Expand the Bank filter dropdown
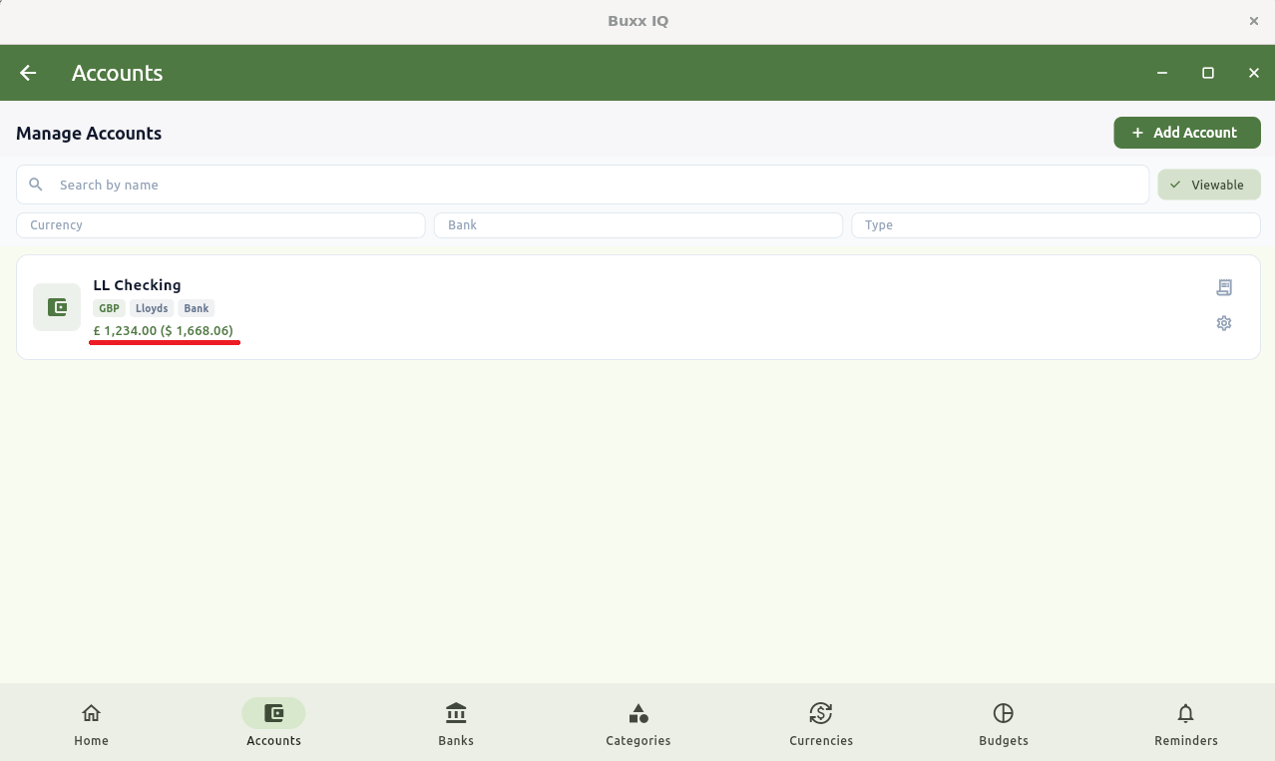 (x=638, y=225)
